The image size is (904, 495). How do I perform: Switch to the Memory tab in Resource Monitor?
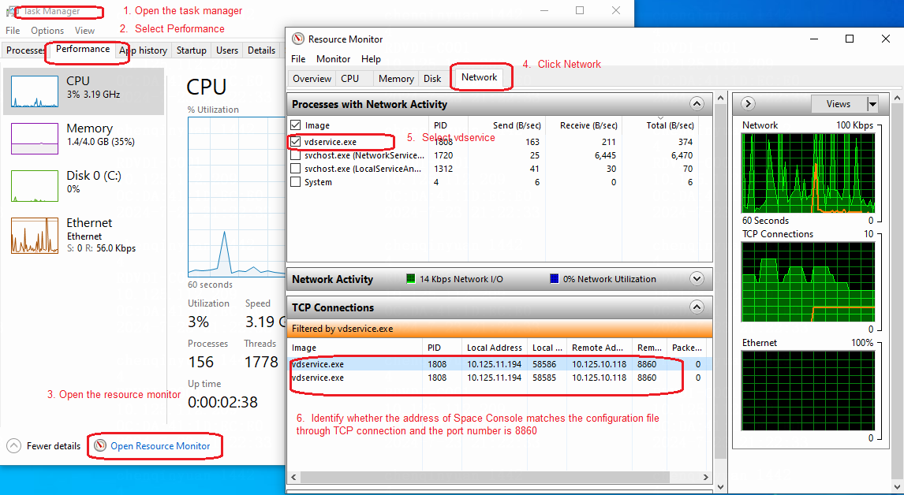pyautogui.click(x=396, y=79)
